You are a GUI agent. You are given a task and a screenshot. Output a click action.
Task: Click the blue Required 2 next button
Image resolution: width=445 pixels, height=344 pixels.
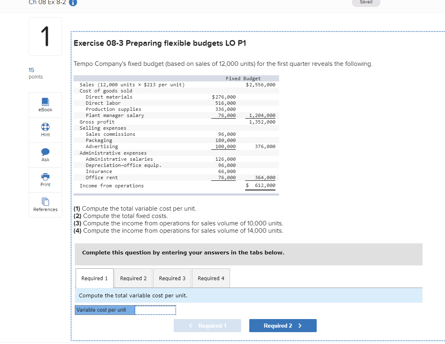click(283, 326)
